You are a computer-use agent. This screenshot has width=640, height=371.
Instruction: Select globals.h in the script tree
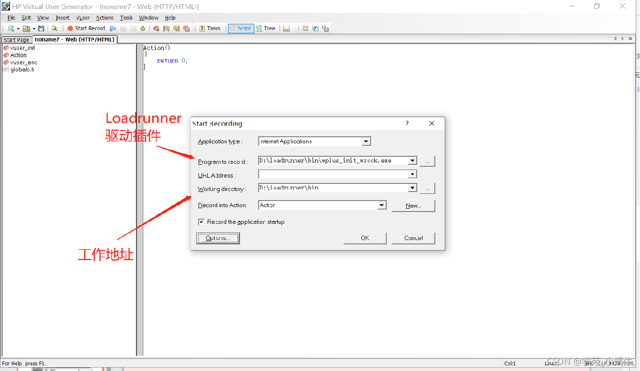(x=22, y=70)
